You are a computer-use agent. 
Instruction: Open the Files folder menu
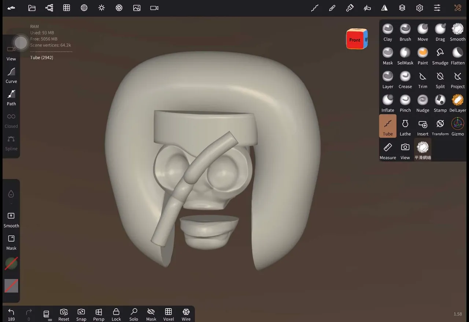(x=32, y=8)
